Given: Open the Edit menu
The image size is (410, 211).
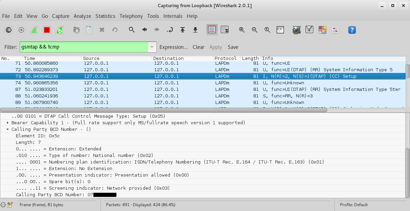Looking at the screenshot, I should click(x=18, y=16).
